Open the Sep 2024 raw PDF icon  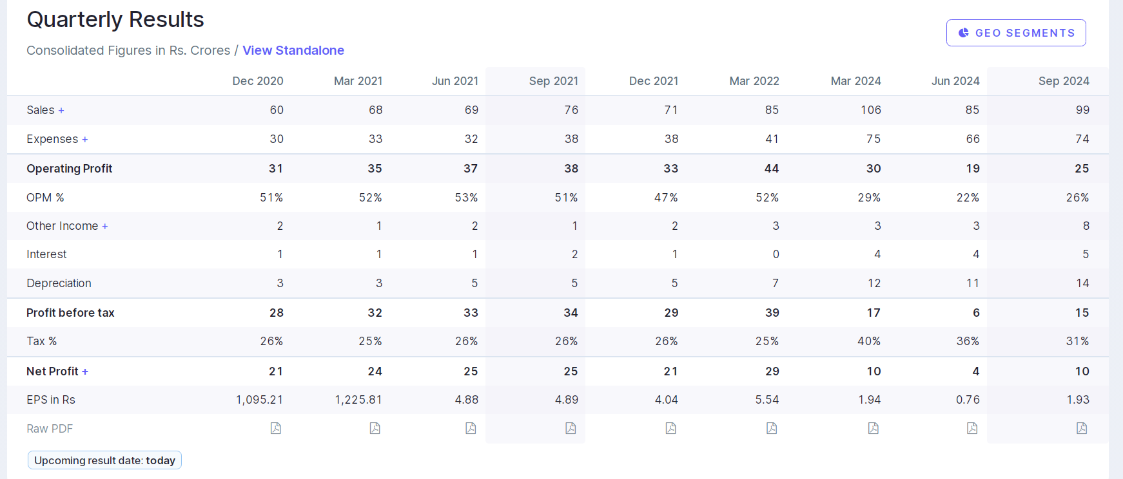1082,428
